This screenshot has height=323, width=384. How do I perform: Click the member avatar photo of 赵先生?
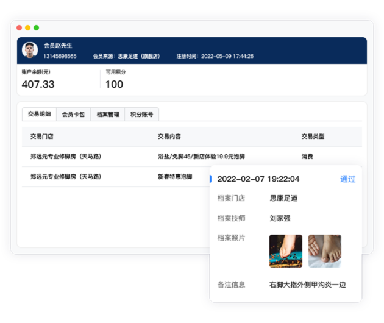pos(30,50)
